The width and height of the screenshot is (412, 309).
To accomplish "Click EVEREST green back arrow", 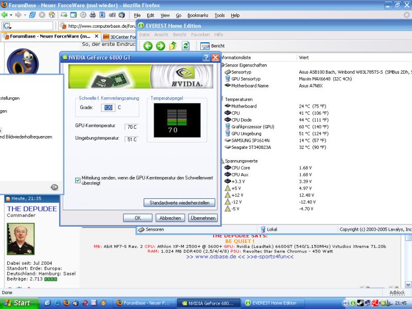I will (x=148, y=46).
